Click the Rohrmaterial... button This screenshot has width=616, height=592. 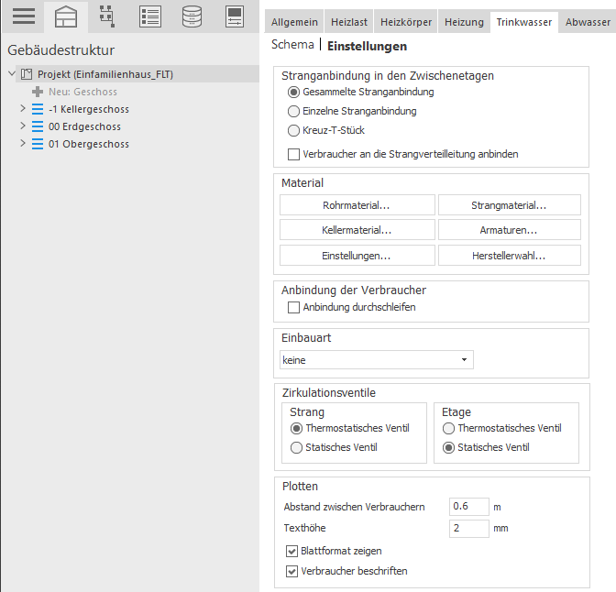pos(357,205)
